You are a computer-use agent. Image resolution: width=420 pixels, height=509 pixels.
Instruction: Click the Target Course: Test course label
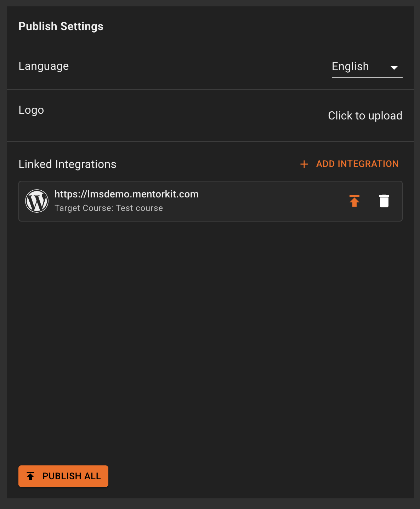[x=108, y=208]
